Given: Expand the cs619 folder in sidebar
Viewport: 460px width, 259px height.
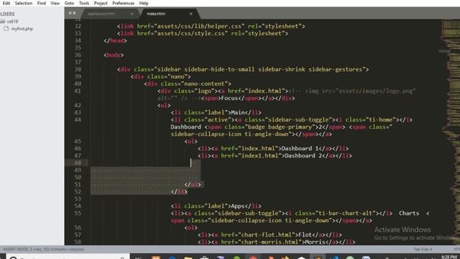Looking at the screenshot, I should click(x=13, y=22).
